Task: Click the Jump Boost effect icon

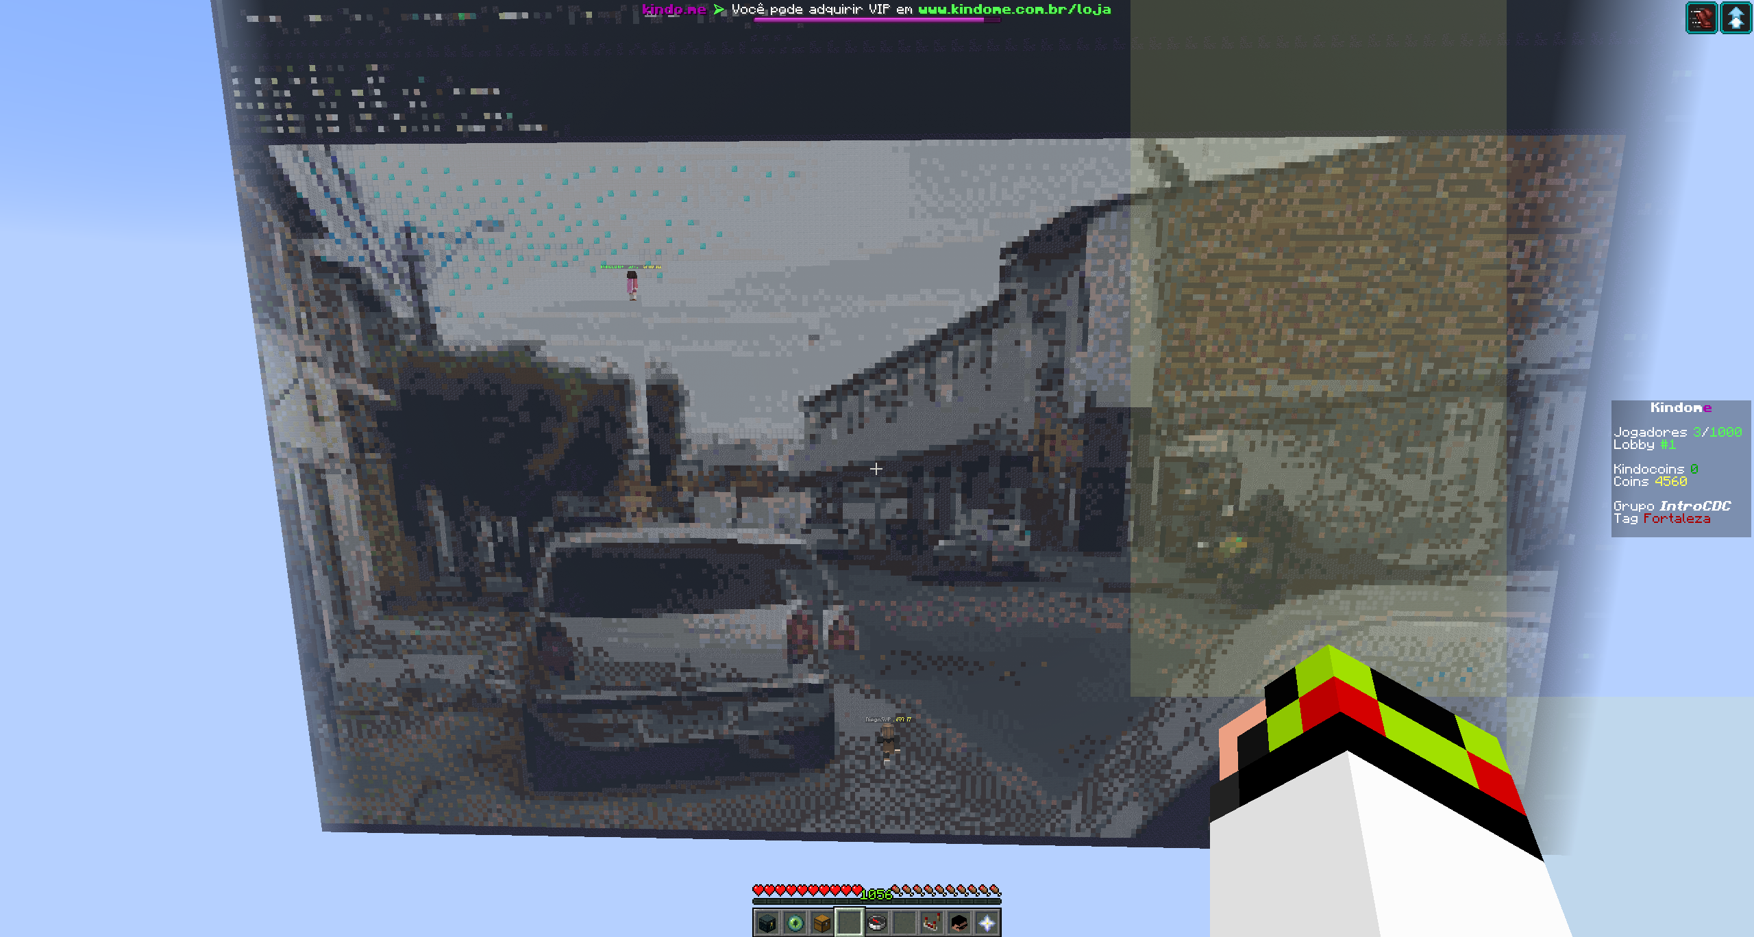Action: (x=1736, y=18)
